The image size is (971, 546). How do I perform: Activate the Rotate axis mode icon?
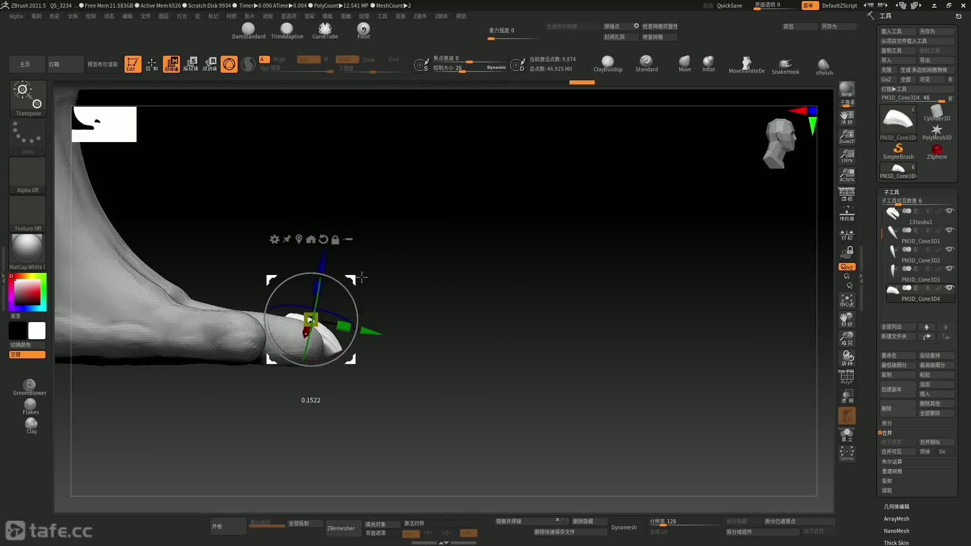210,64
